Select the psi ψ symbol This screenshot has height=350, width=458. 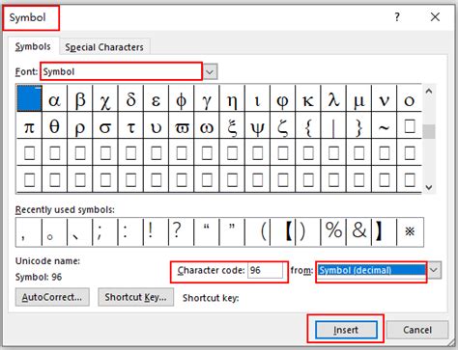click(257, 125)
